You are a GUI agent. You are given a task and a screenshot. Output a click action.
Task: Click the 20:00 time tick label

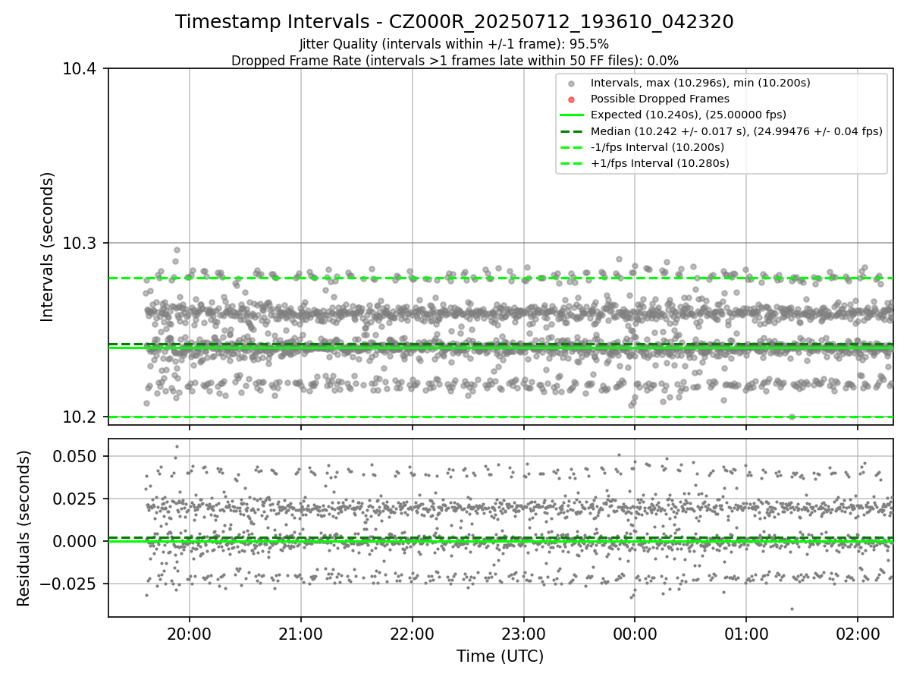[x=190, y=633]
